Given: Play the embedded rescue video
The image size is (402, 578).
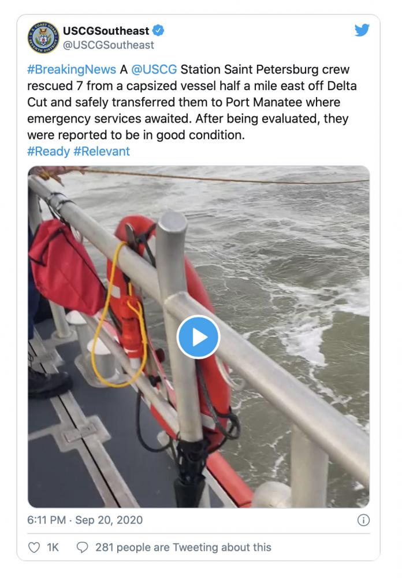Looking at the screenshot, I should (x=198, y=337).
